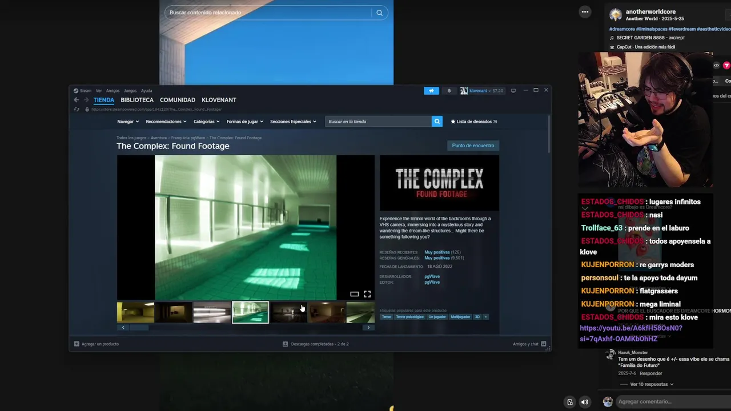This screenshot has height=411, width=731.
Task: Switch to the BIBLIOTECA tab
Action: (137, 100)
